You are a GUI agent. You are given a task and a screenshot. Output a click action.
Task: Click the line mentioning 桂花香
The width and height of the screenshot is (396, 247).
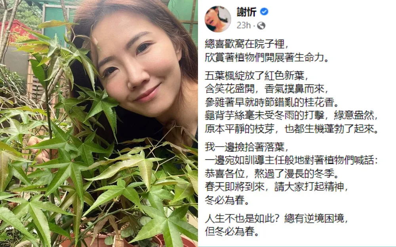pyautogui.click(x=272, y=102)
